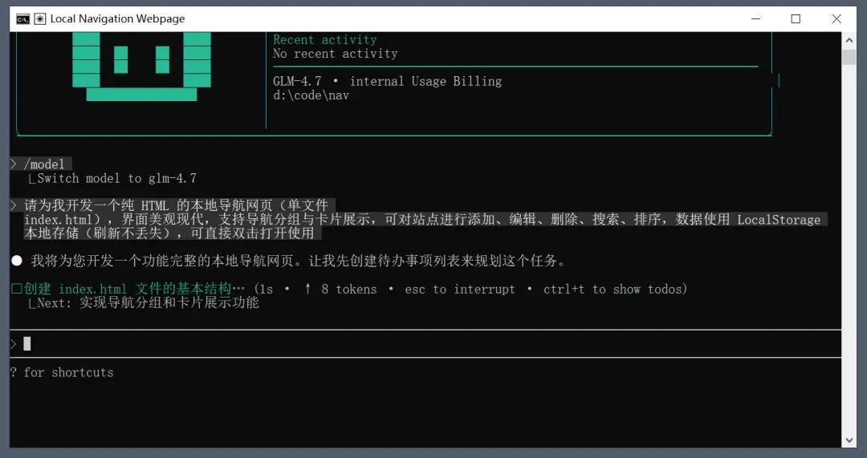Click the 'Recent activity' heading

(324, 40)
